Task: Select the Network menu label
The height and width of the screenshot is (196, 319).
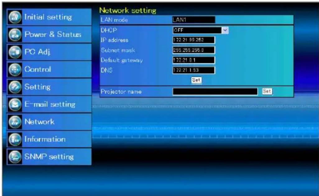Action: point(39,122)
